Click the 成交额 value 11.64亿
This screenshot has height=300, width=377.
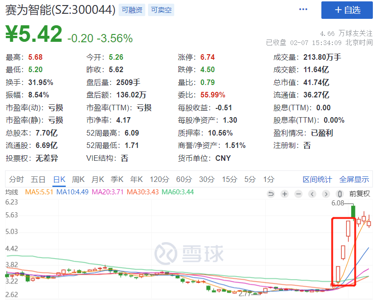[x=316, y=70]
